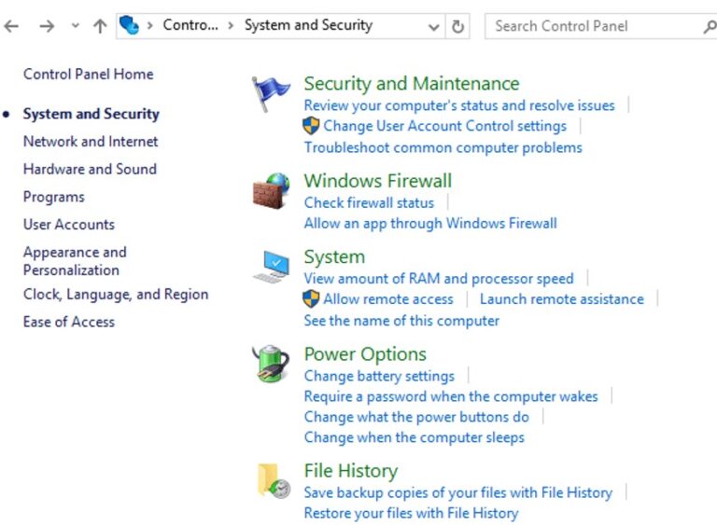Viewport: 717px width, 525px height.
Task: Refresh the Control Panel view
Action: 457,26
